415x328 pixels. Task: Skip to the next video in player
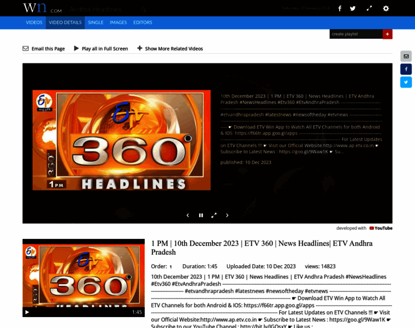click(227, 215)
